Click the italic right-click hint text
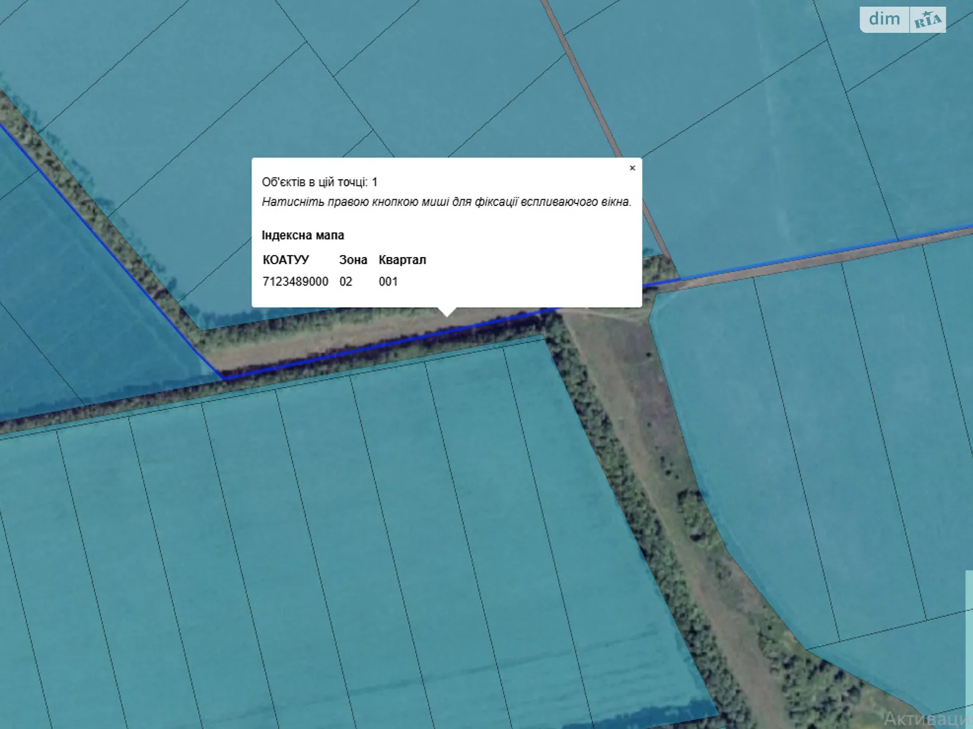Screen dimensions: 973x729 [446, 202]
